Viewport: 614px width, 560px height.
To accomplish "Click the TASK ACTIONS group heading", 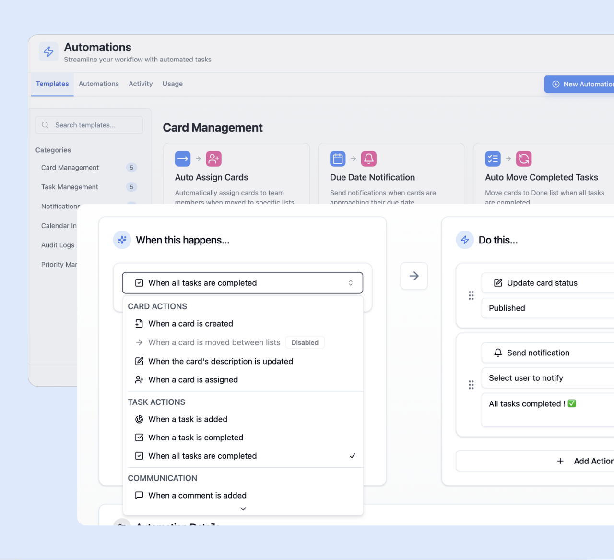I will (156, 402).
